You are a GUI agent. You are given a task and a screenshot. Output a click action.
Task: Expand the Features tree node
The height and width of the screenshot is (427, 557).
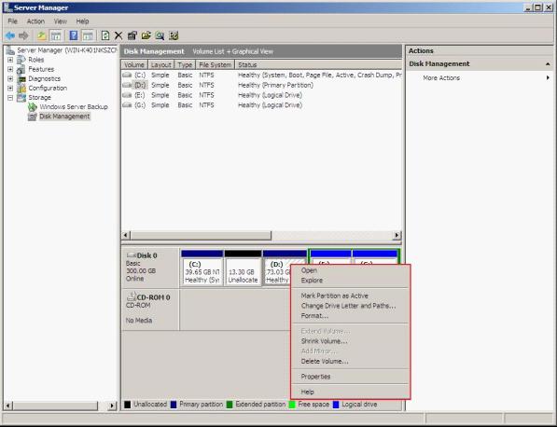pos(10,69)
